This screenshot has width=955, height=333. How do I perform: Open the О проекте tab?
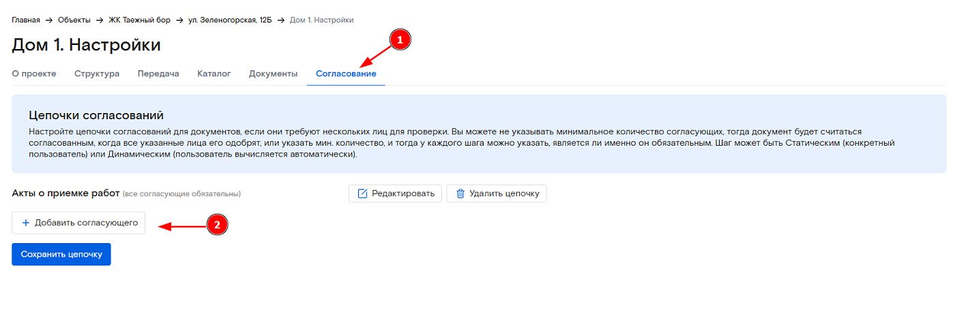(34, 74)
